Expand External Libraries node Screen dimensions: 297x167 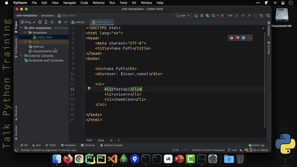(21, 56)
